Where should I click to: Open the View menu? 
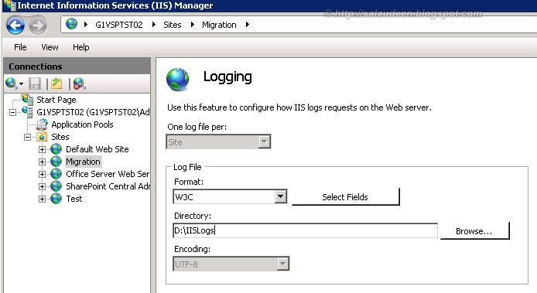tap(50, 47)
